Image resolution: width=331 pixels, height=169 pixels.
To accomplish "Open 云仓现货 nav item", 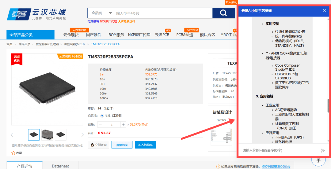I will pos(71,35).
